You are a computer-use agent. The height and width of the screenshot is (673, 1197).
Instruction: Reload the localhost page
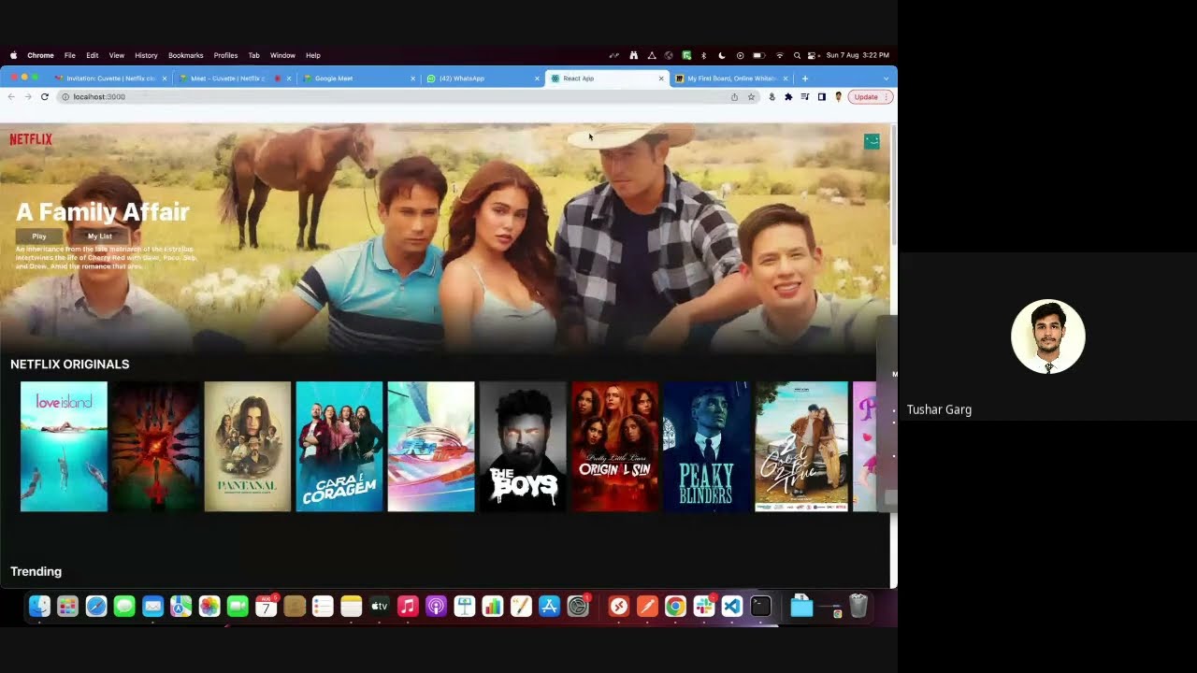(44, 97)
